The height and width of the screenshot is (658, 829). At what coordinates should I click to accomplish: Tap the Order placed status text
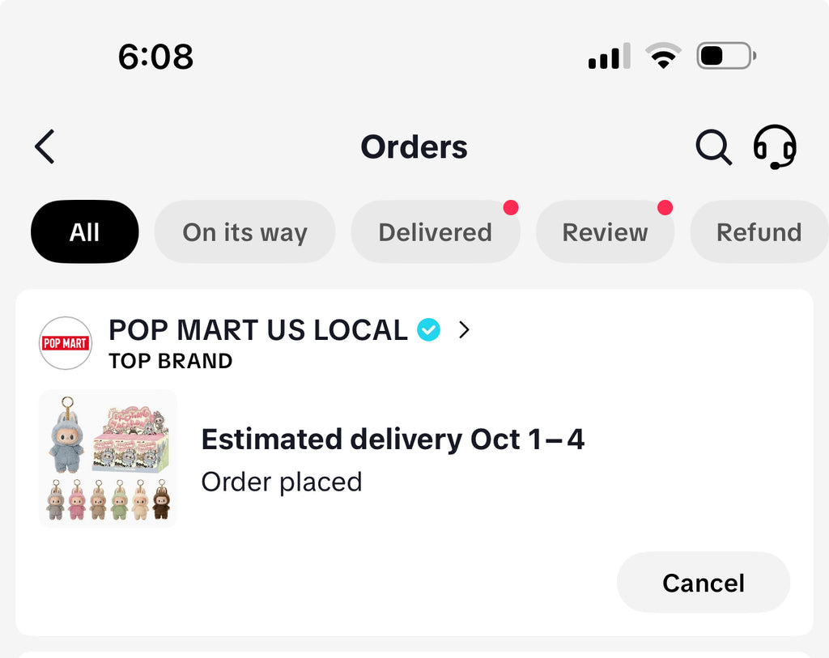[281, 482]
